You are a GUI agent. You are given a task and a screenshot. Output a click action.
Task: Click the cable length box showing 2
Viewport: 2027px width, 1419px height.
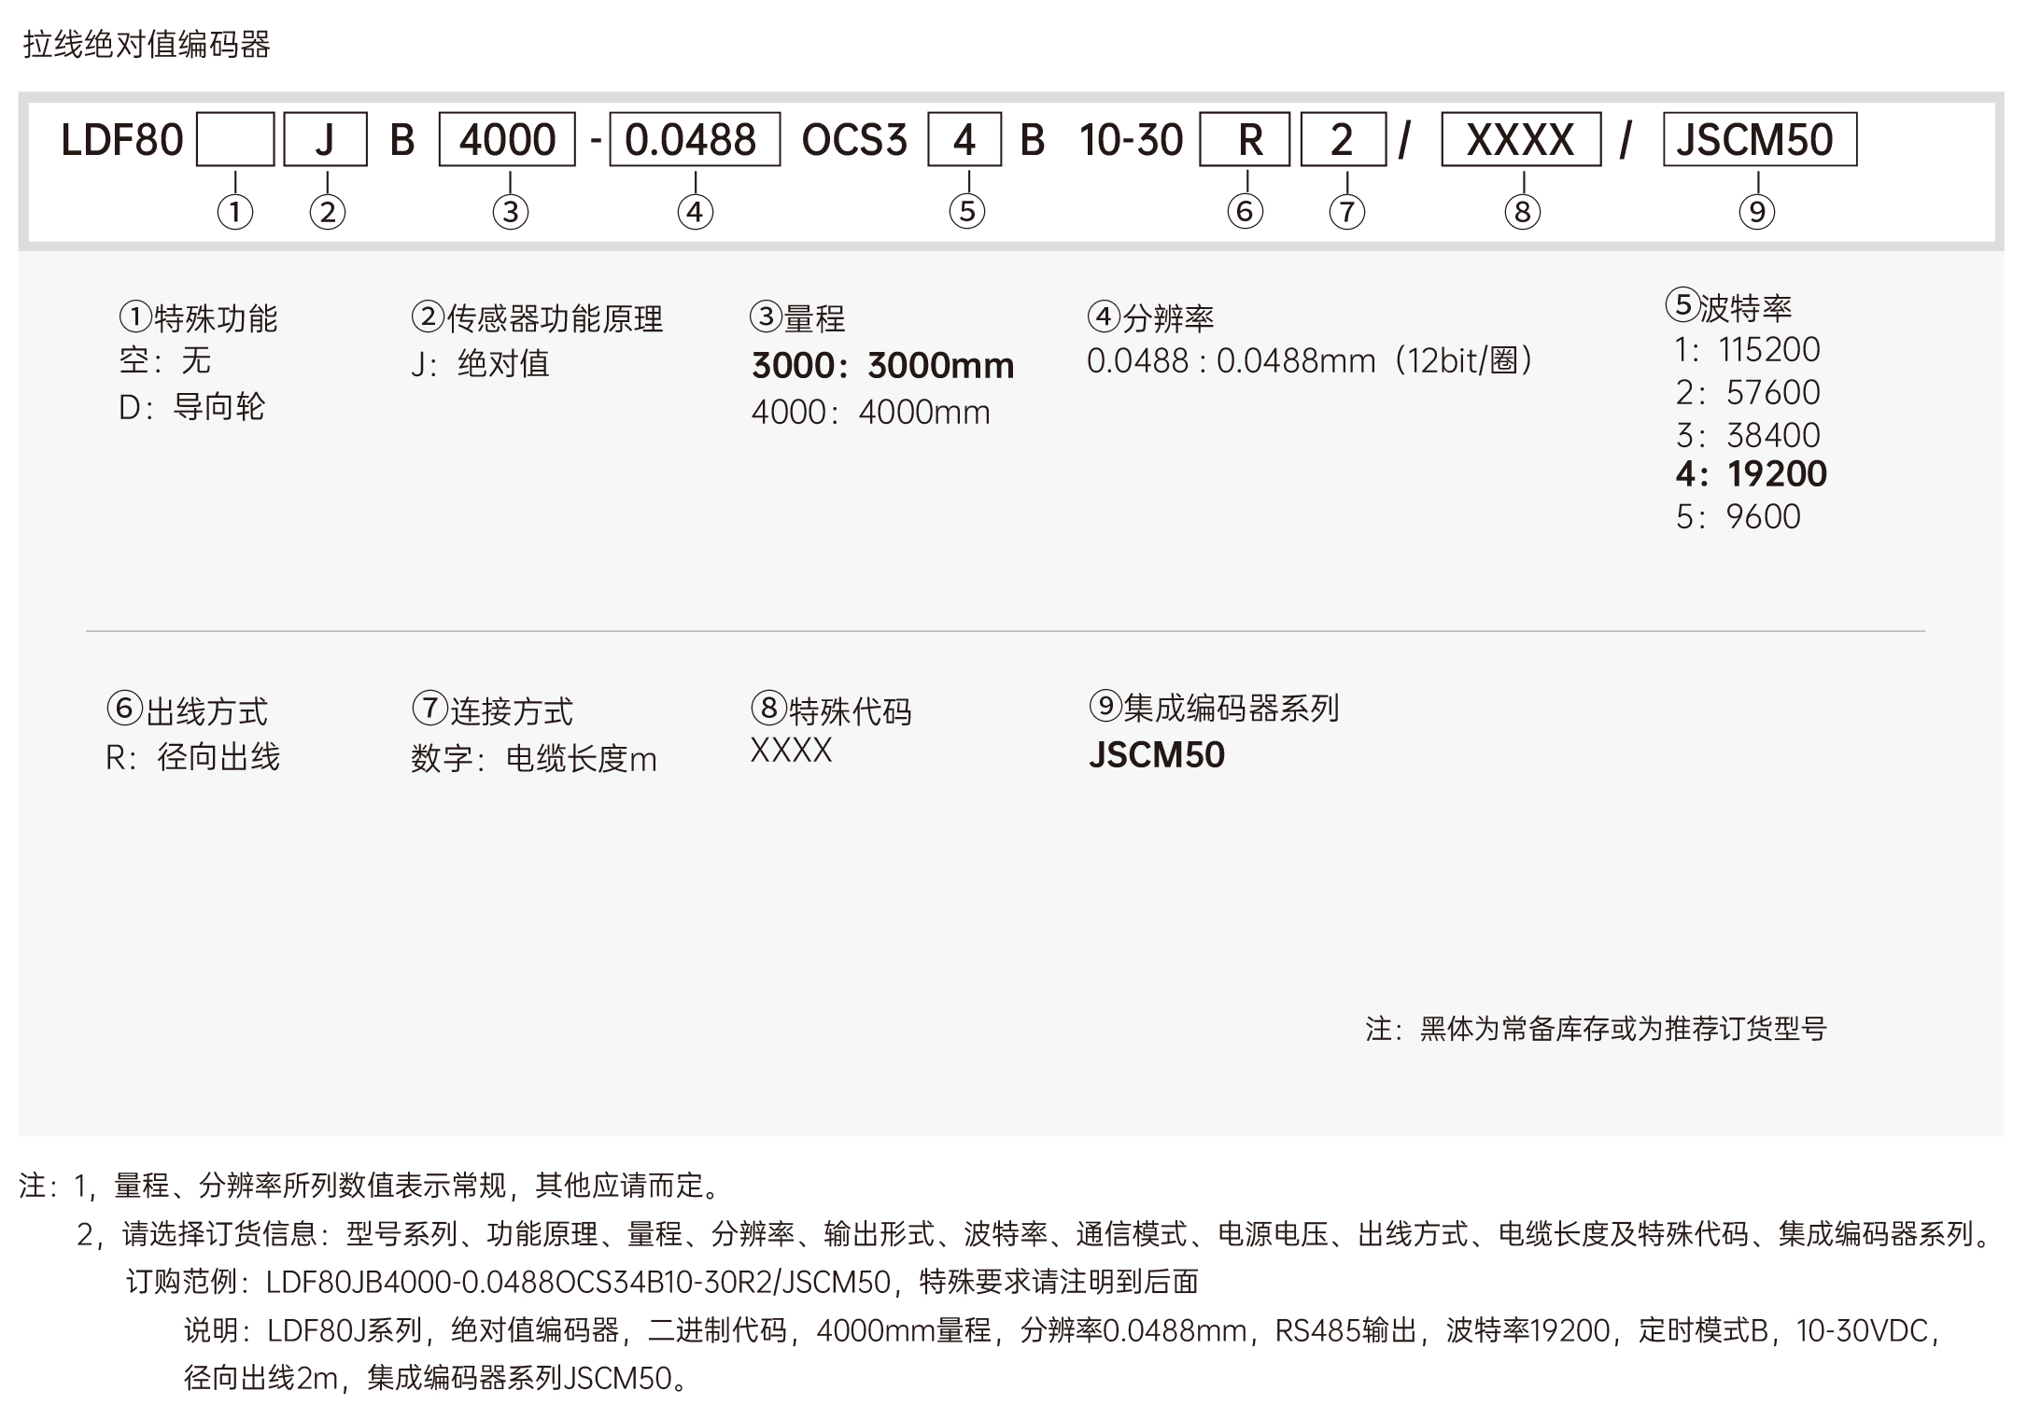pos(1344,140)
